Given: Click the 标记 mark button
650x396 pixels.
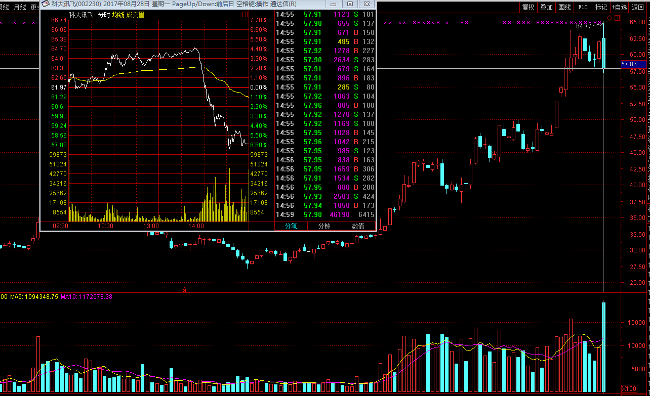Looking at the screenshot, I should point(601,7).
